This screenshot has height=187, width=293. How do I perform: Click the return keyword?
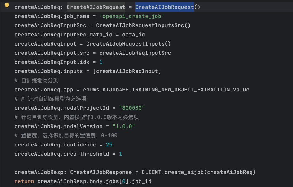point(24,181)
